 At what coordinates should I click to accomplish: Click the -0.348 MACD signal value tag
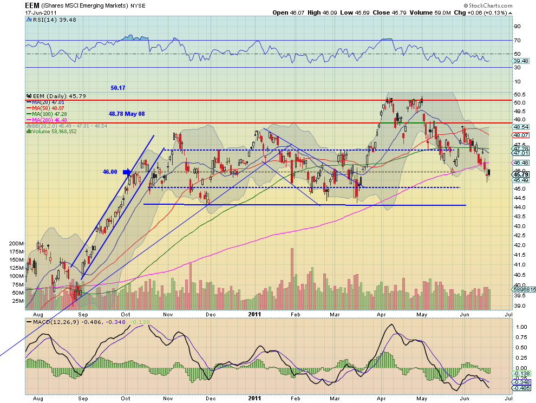(x=521, y=382)
